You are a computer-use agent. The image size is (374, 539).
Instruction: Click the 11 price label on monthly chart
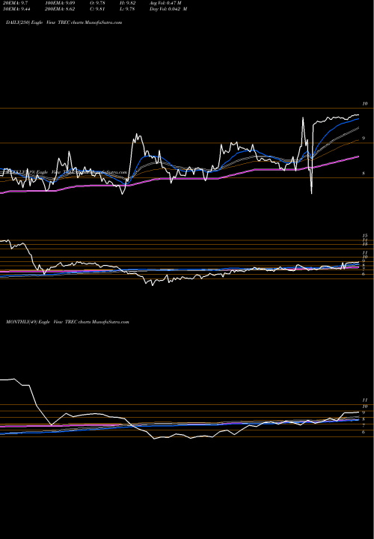pos(365,400)
